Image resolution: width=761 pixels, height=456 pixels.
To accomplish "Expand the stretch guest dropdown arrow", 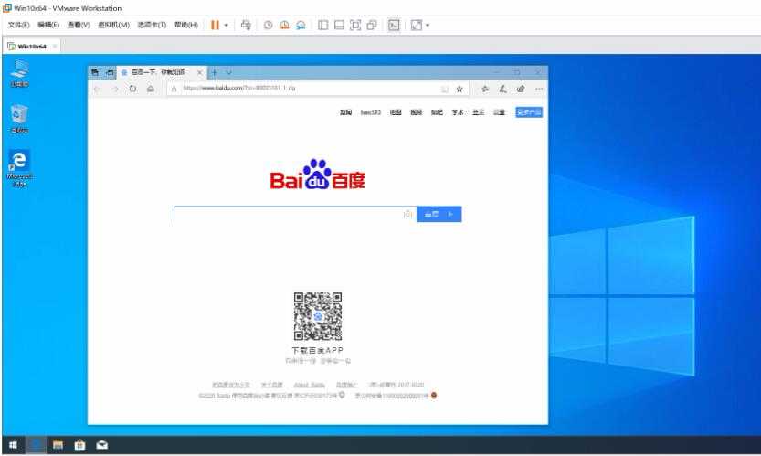I will [428, 26].
